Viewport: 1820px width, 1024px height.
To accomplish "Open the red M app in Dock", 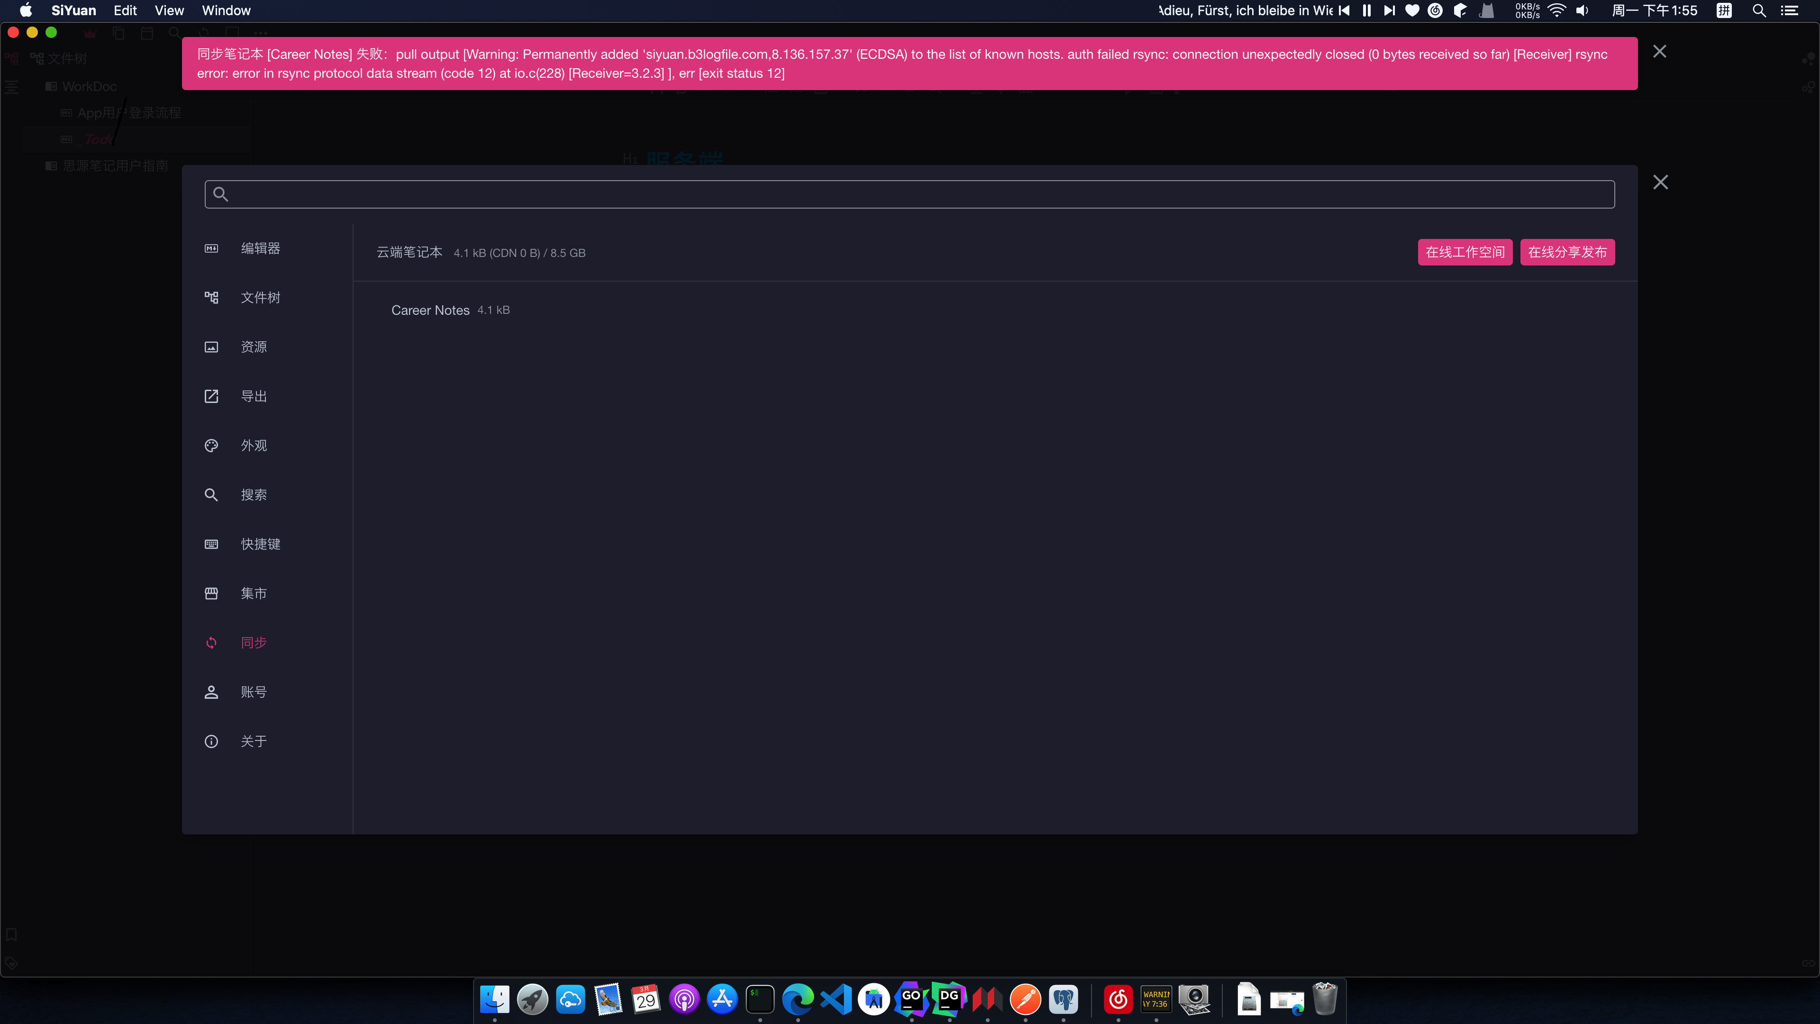I will [987, 1000].
